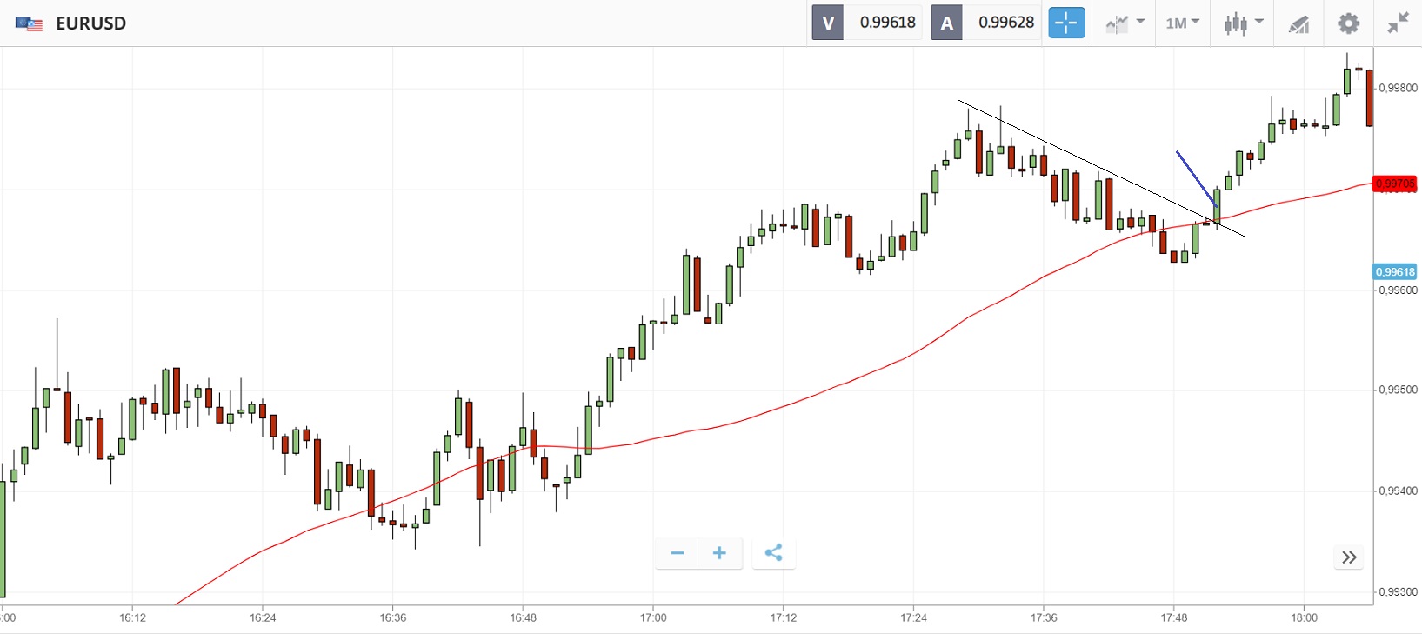Click the A buy button
The height and width of the screenshot is (634, 1422).
946,23
